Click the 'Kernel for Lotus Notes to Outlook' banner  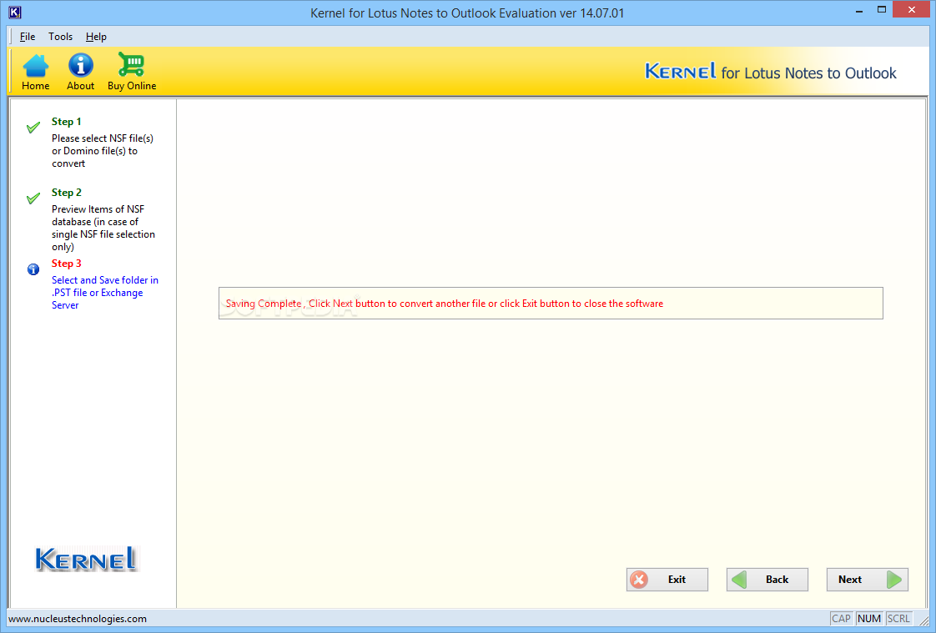tap(771, 73)
